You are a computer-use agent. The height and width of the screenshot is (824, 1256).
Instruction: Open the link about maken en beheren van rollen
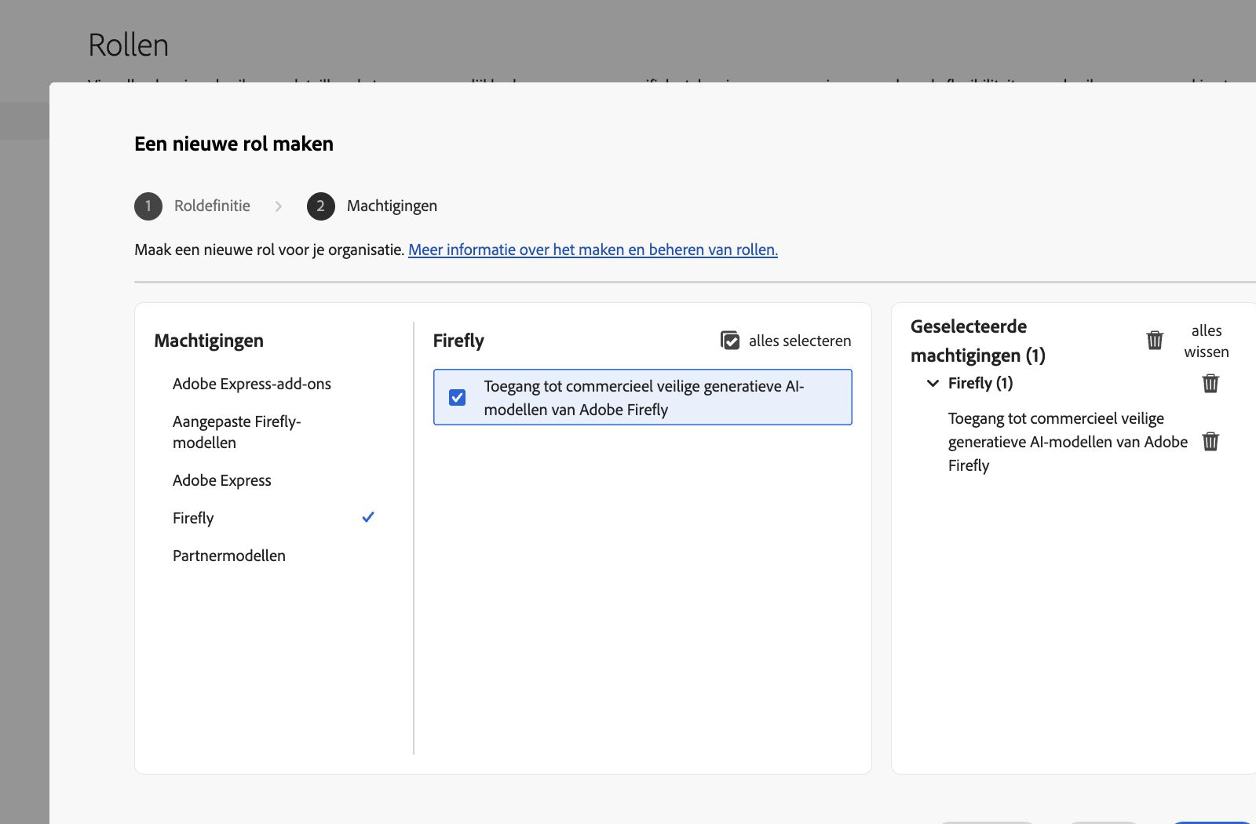[x=593, y=250]
